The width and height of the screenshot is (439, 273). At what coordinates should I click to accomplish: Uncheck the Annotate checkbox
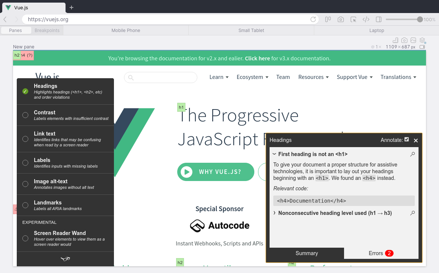click(407, 140)
